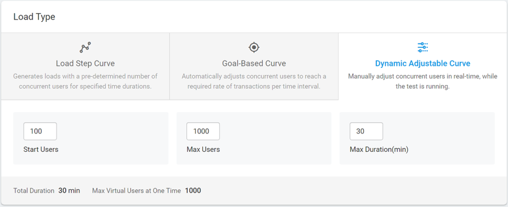The image size is (508, 207).
Task: Click the Dynamic Adjustable Curve sliders icon
Action: 422,47
